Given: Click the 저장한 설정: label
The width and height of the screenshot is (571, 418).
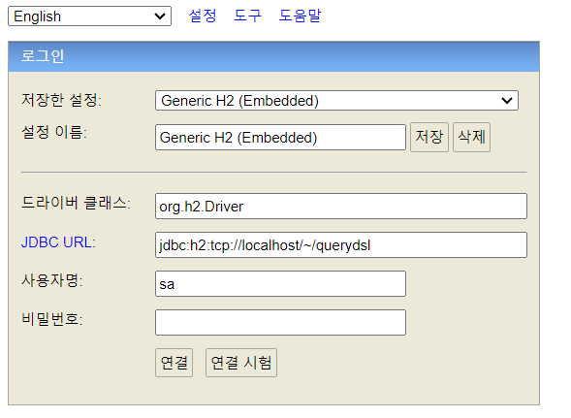Looking at the screenshot, I should (61, 100).
